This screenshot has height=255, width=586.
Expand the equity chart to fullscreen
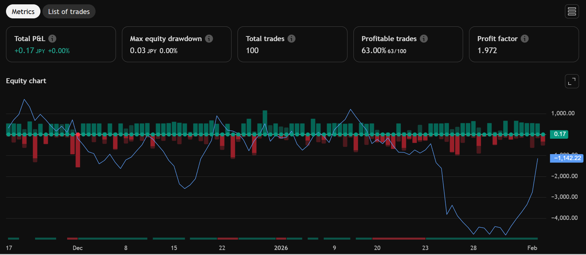(x=572, y=81)
